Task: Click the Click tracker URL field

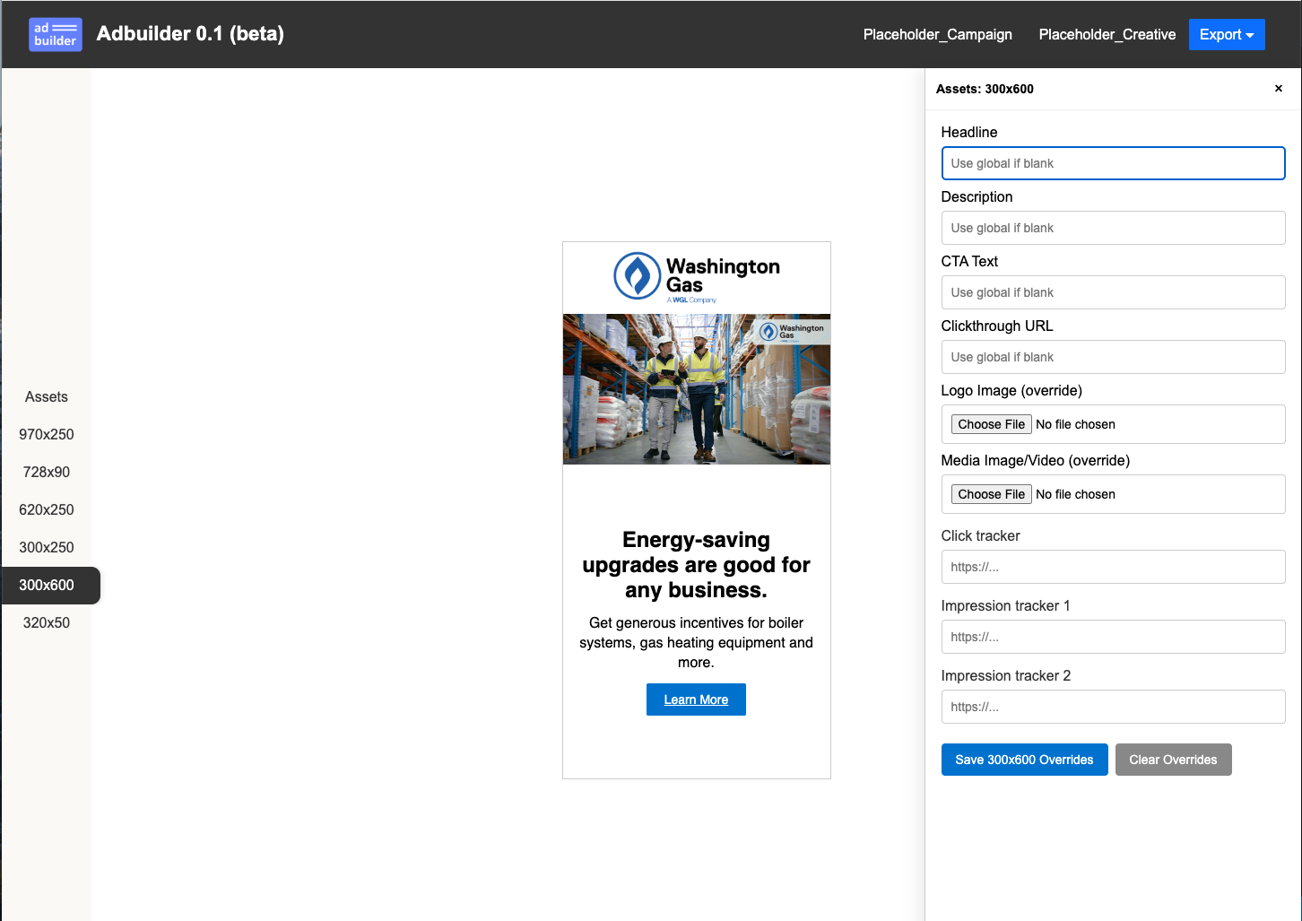Action: [x=1112, y=567]
